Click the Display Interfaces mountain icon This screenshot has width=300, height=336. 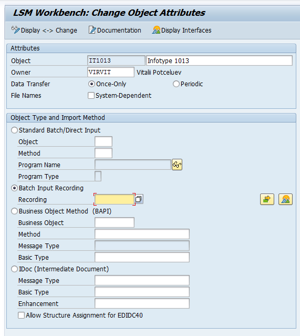(156, 30)
